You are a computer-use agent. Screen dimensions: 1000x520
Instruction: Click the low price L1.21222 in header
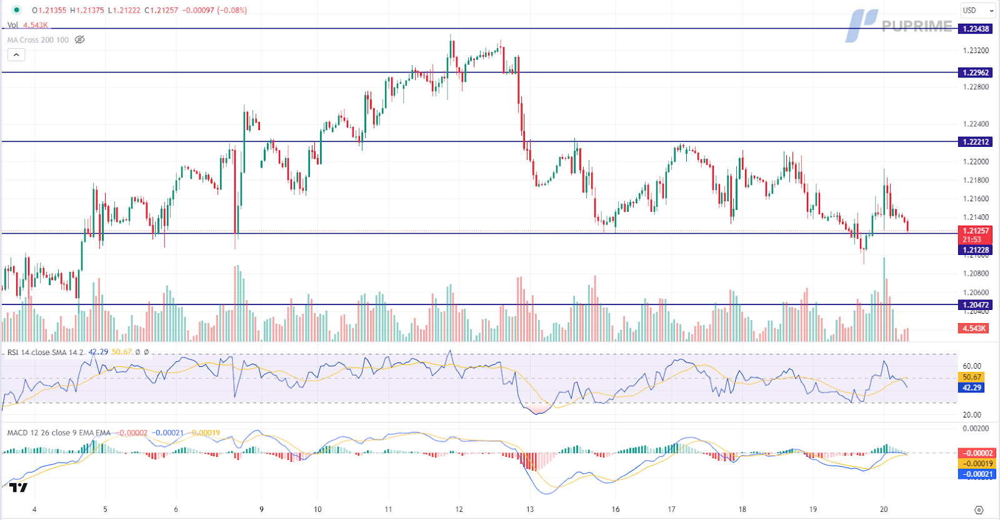pyautogui.click(x=124, y=10)
